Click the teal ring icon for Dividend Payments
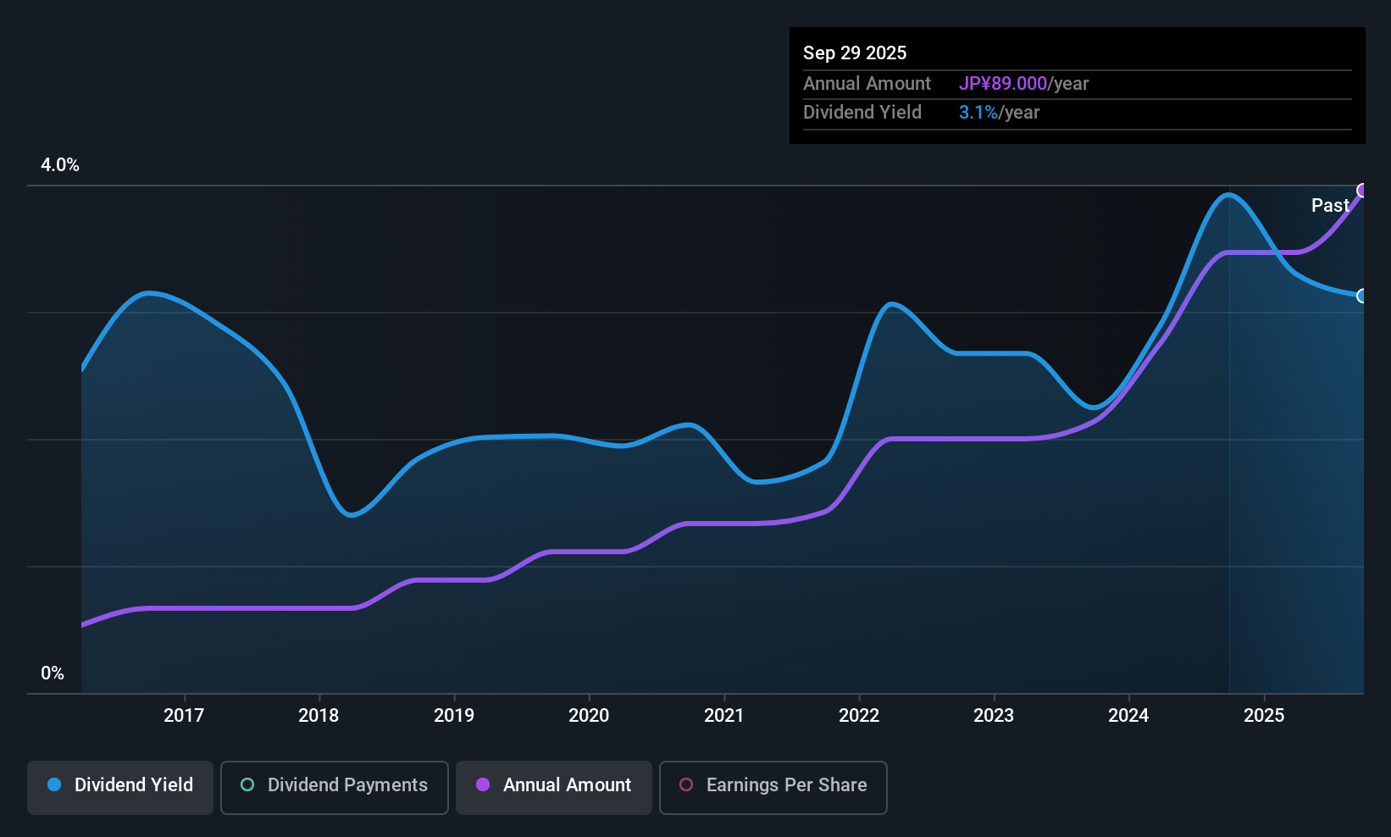This screenshot has width=1391, height=837. [x=247, y=784]
